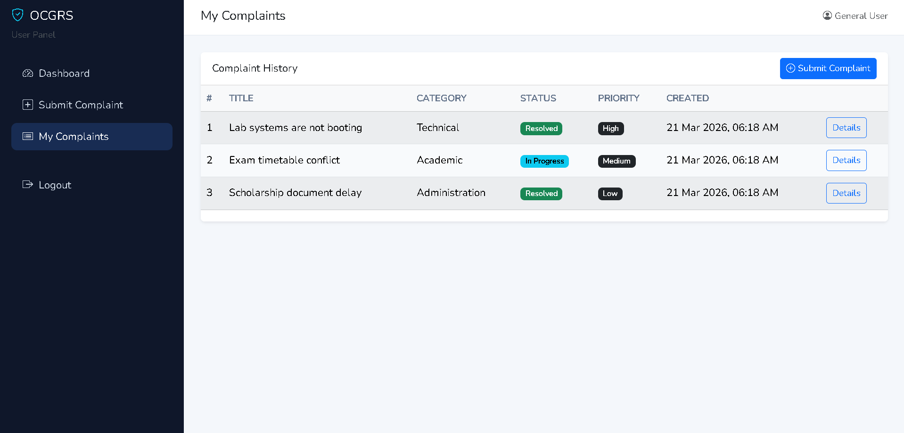Click the Submit Complaint plus-square sidebar icon

coord(28,105)
